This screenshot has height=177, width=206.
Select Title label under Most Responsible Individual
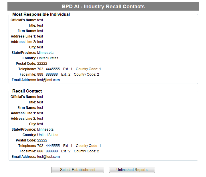pyautogui.click(x=32, y=25)
